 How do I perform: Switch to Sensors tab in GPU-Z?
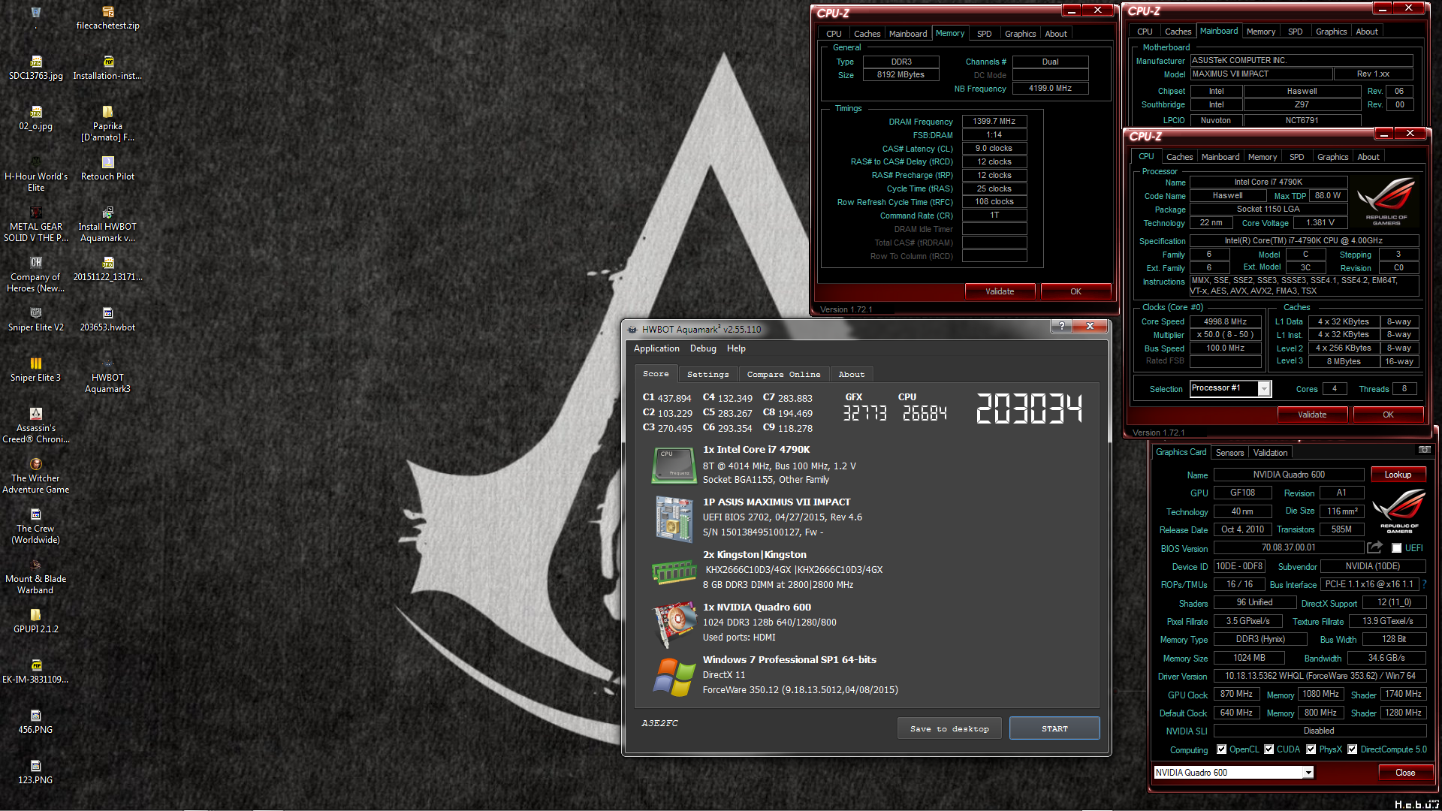tap(1229, 453)
